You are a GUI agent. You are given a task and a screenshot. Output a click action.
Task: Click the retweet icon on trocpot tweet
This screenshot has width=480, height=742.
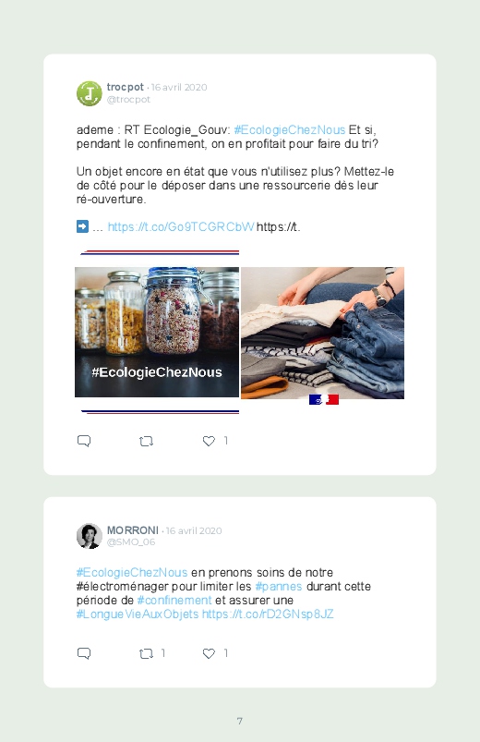coord(146,442)
